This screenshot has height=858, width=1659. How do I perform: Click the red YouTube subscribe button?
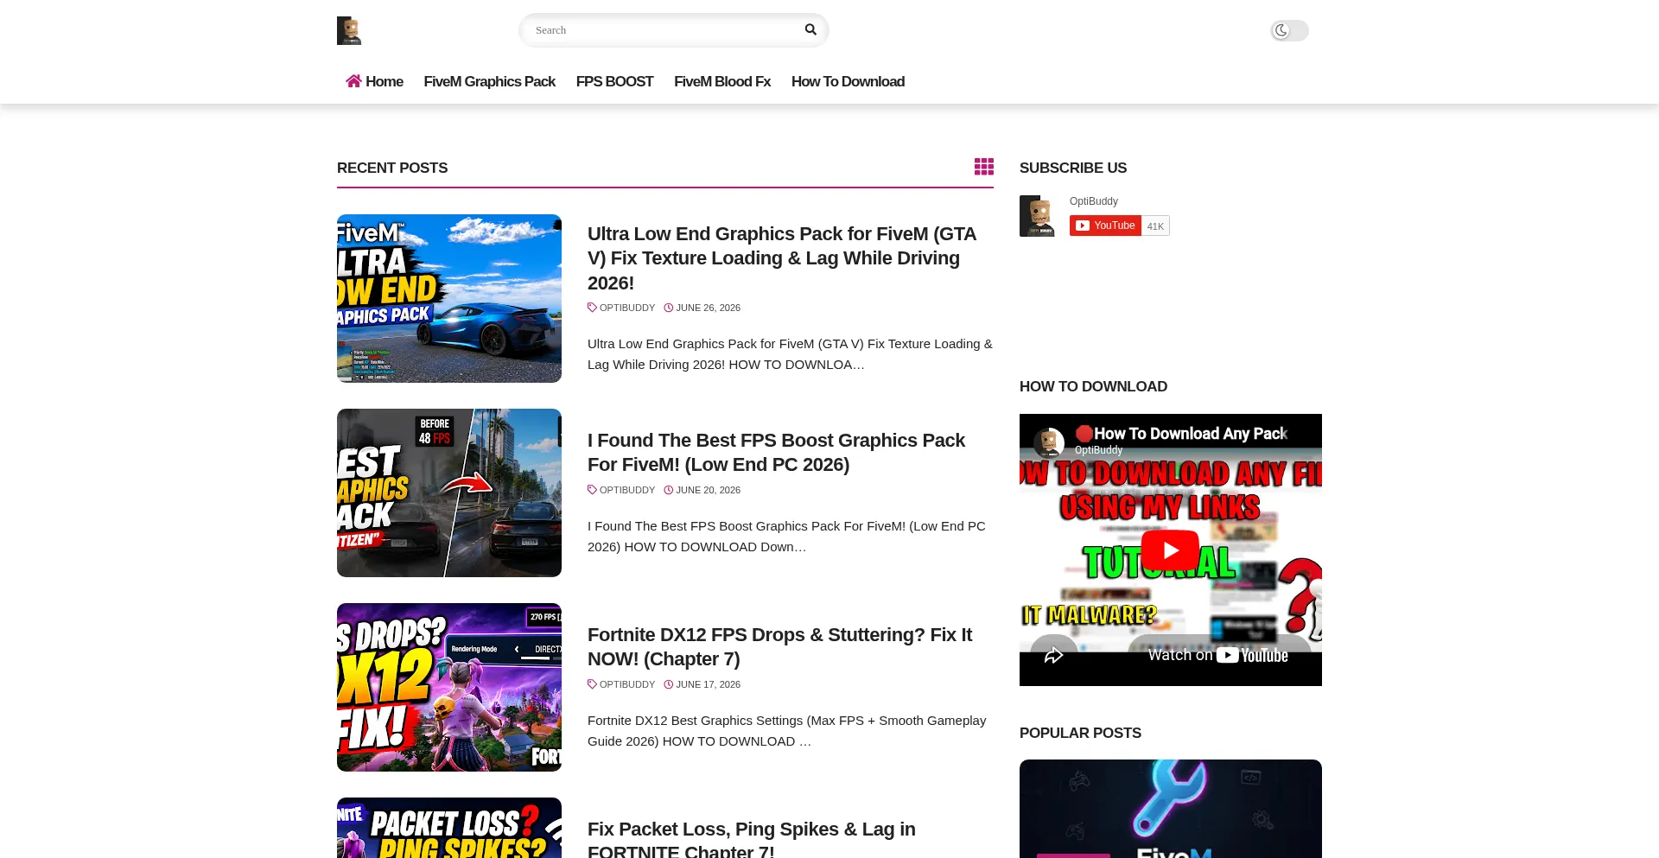pyautogui.click(x=1105, y=226)
